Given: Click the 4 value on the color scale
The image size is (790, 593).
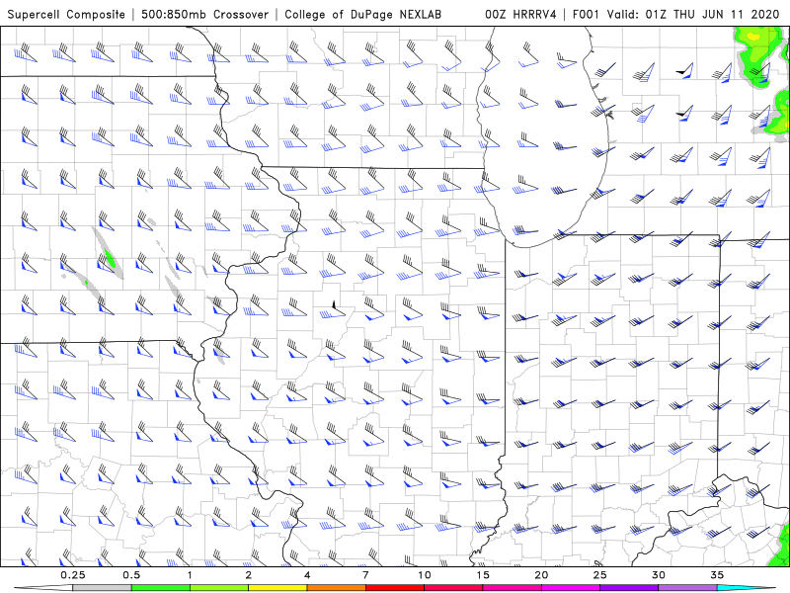Looking at the screenshot, I should click(x=307, y=575).
